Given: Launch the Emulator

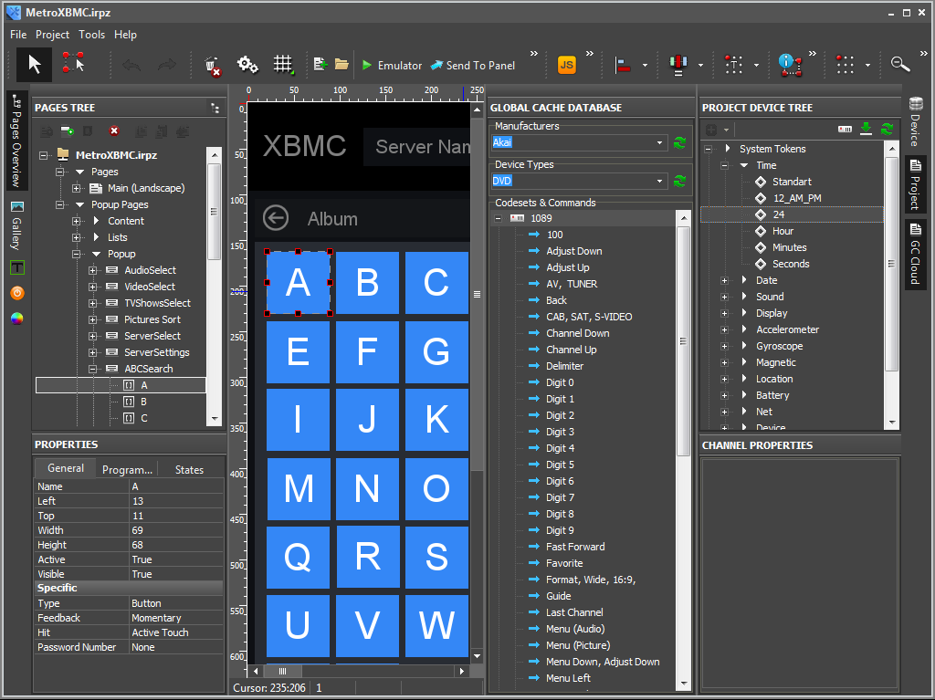Looking at the screenshot, I should point(392,65).
